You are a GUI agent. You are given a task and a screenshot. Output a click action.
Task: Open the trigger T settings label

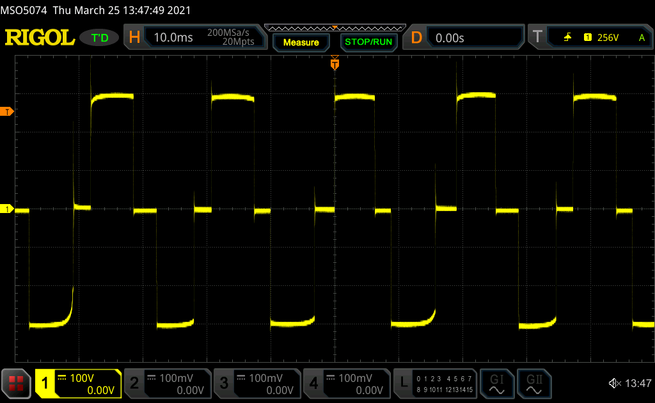click(x=537, y=37)
